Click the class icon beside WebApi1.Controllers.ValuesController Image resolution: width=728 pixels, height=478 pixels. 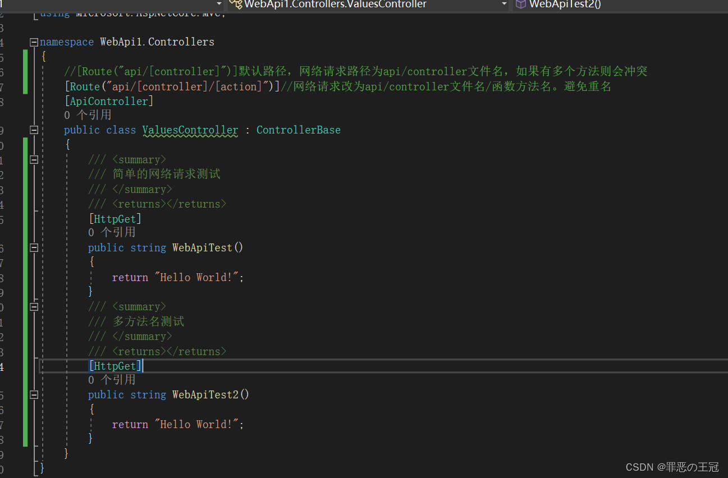point(236,4)
